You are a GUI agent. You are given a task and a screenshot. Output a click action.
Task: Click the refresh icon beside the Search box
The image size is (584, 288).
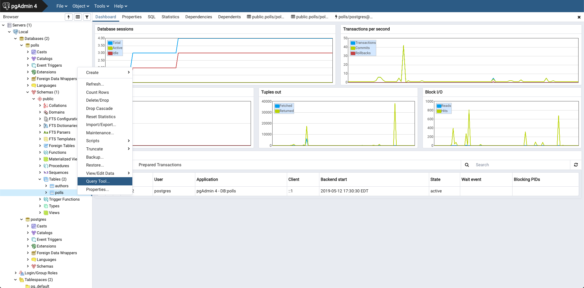(x=576, y=165)
